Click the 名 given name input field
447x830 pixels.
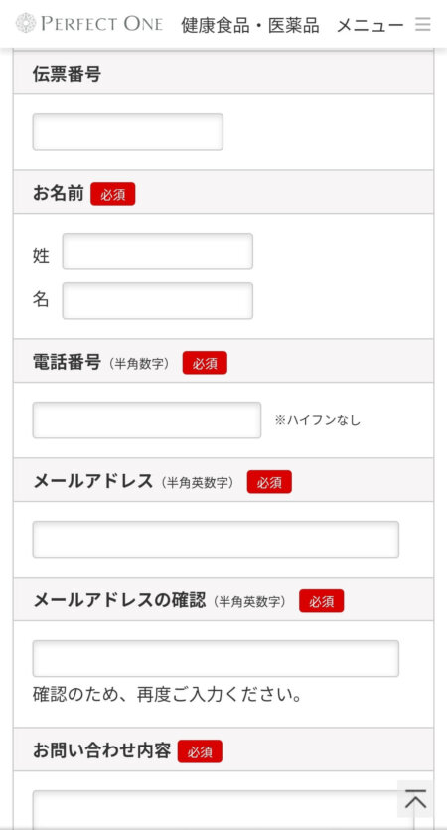tap(158, 300)
